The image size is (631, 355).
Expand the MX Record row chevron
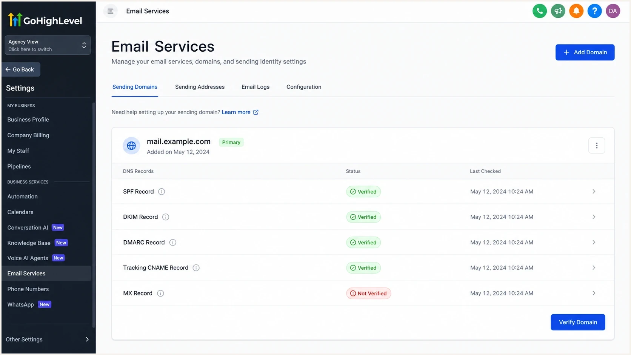coord(594,294)
